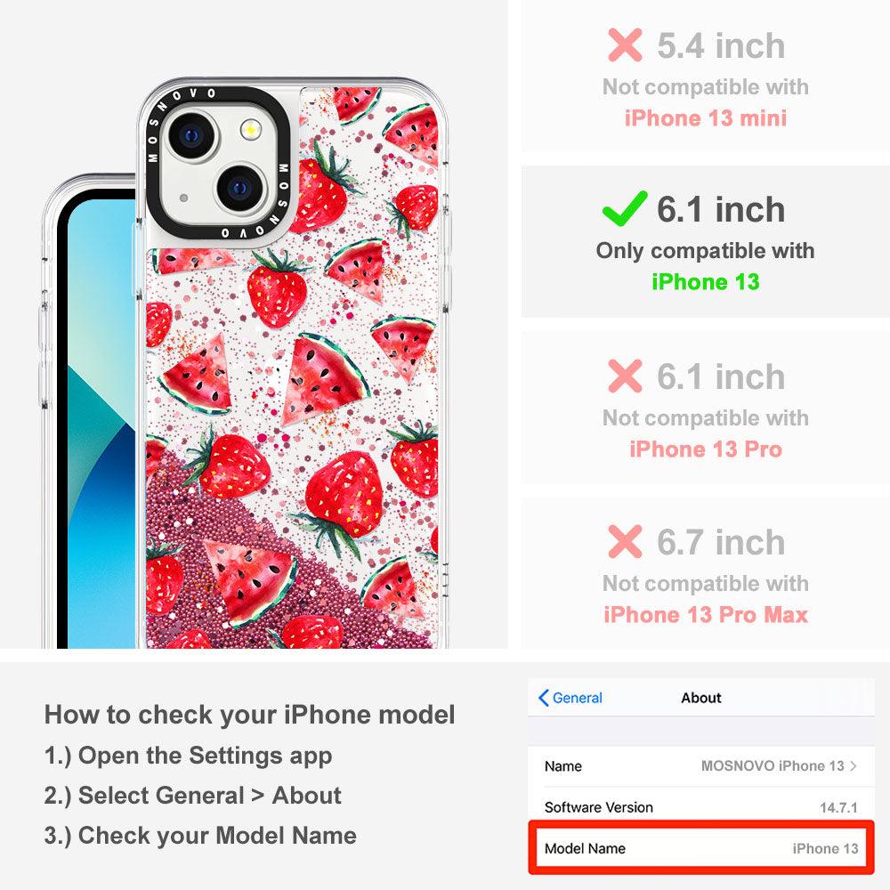Click the iPhone 13 Pro Max label
Image resolution: width=890 pixels, height=890 pixels.
pos(706,615)
